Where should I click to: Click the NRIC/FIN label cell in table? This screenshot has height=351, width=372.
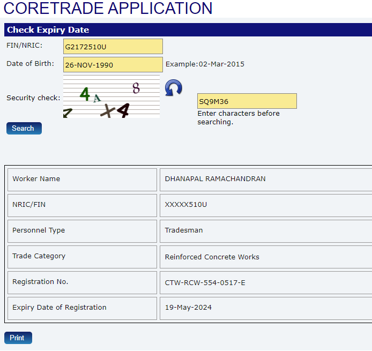tap(83, 205)
